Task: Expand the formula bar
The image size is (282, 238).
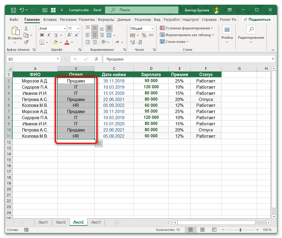Action: click(273, 59)
